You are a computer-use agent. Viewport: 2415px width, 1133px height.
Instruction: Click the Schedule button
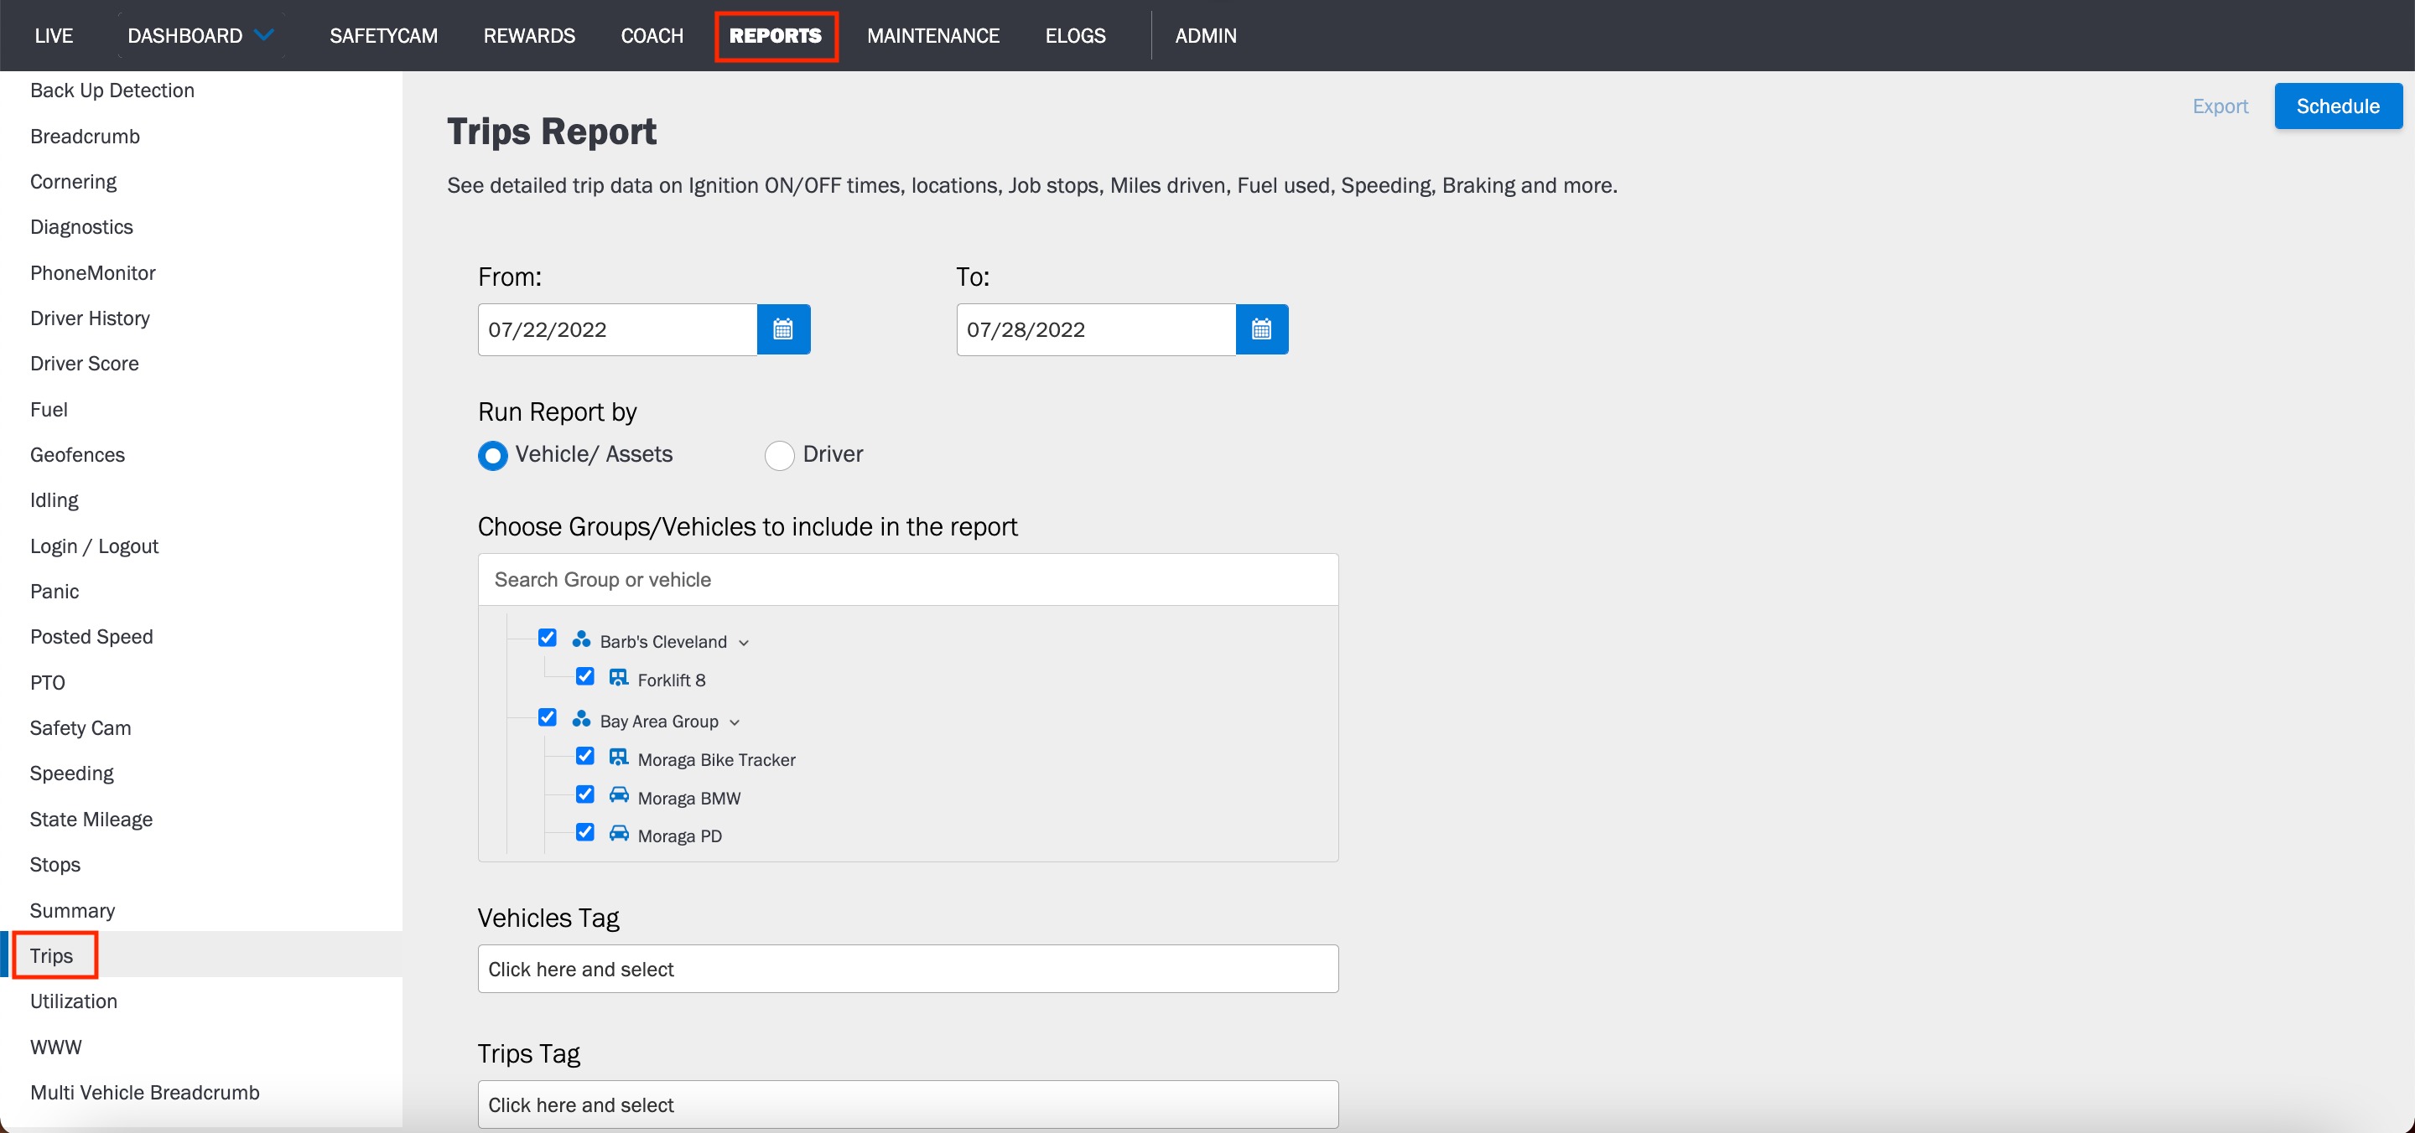2337,106
